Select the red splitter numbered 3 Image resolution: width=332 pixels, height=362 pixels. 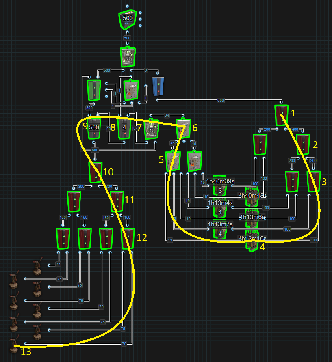tap(313, 181)
